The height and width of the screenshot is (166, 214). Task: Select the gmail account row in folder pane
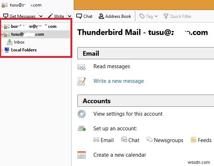point(36,26)
